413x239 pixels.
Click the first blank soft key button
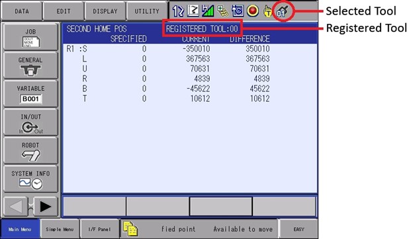(95, 207)
